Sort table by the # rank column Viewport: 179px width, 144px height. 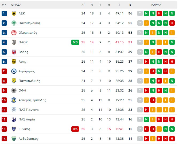tap(4, 5)
